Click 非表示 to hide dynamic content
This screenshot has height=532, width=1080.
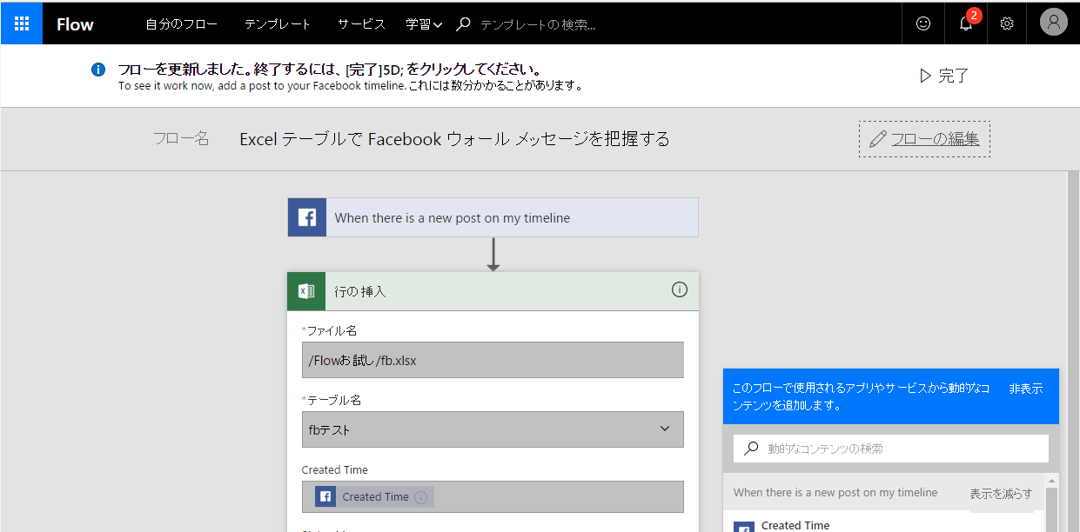[1025, 389]
